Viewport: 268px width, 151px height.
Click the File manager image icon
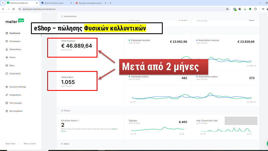click(7, 103)
